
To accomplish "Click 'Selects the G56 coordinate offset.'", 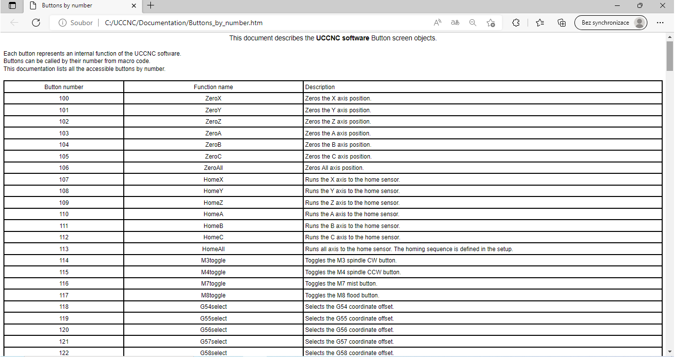I will point(350,330).
